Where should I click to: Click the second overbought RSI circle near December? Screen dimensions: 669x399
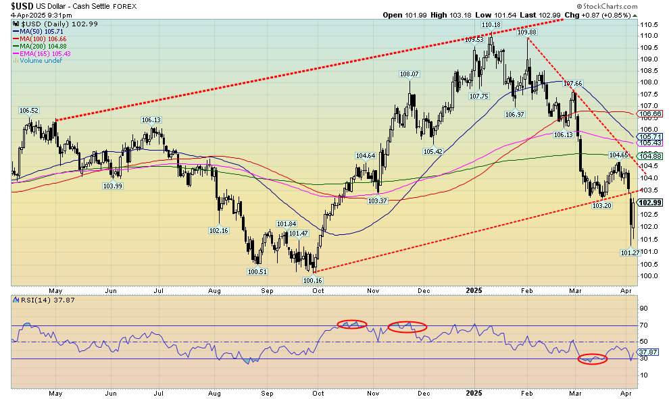click(x=407, y=327)
